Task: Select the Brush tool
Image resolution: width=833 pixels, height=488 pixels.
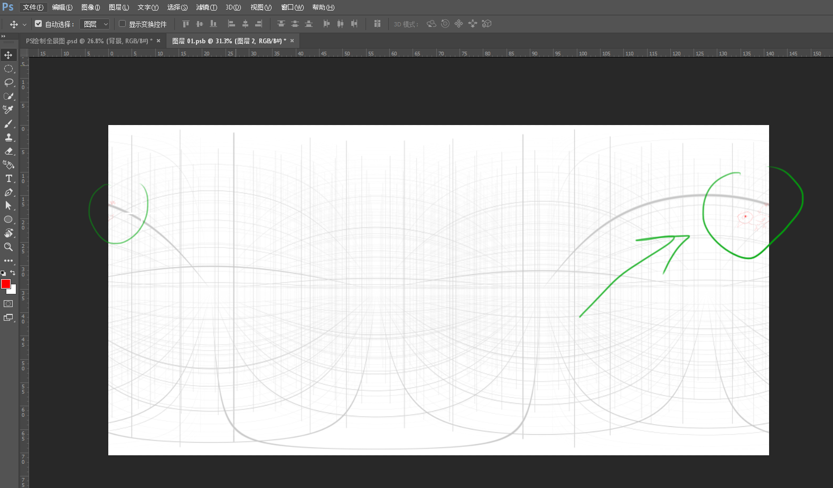Action: tap(8, 123)
